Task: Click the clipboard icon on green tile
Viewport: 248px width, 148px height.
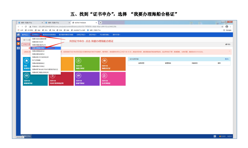Action: pos(78,61)
